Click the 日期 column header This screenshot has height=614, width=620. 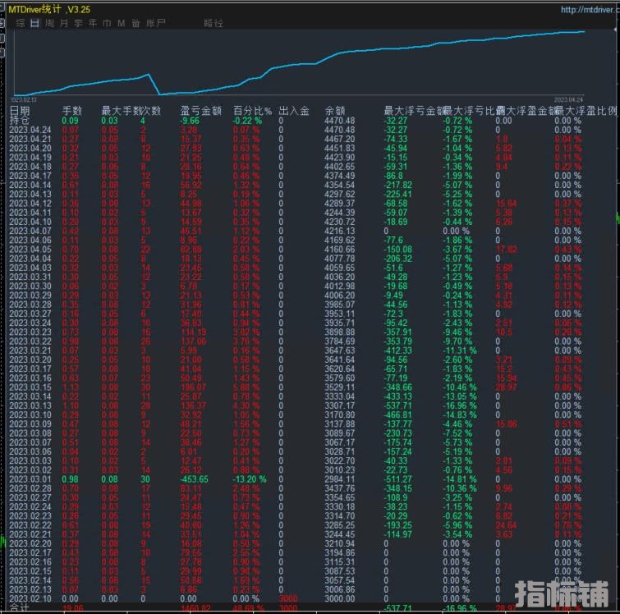20,111
